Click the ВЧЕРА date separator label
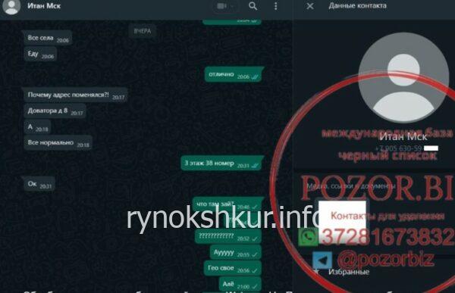Image resolution: width=455 pixels, height=293 pixels. 143,31
